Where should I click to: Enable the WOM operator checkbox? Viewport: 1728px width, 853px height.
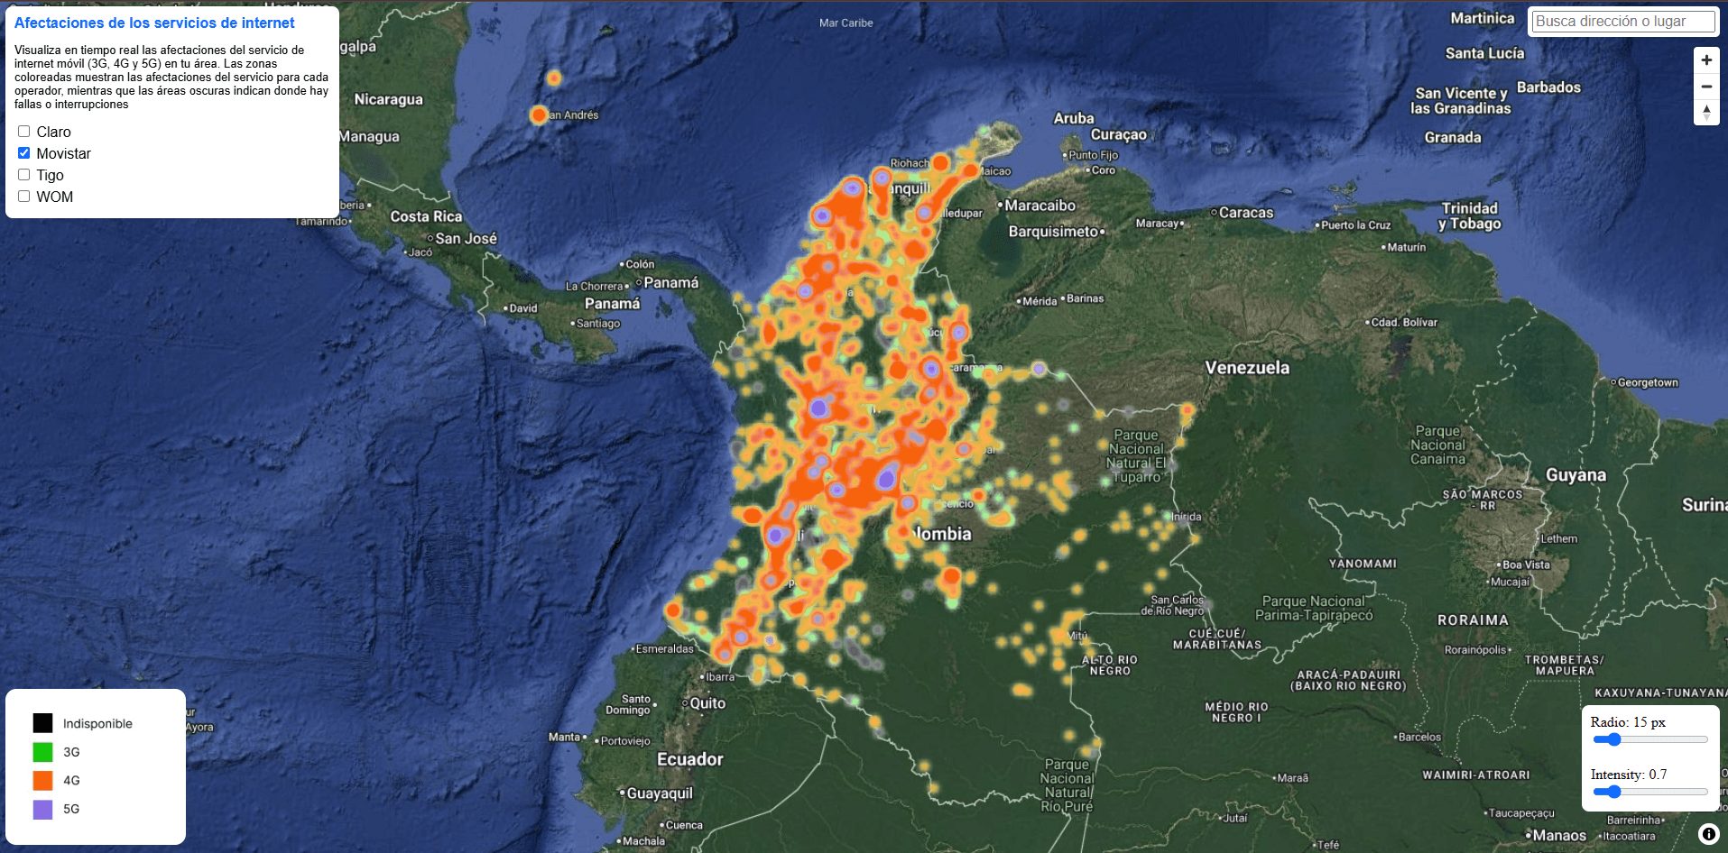click(24, 197)
